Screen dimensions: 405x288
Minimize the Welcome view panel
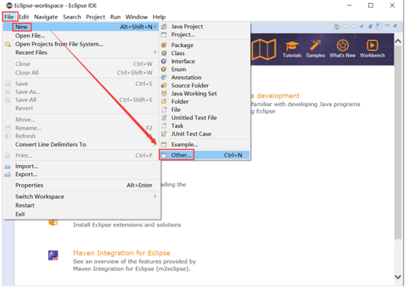tap(387, 25)
